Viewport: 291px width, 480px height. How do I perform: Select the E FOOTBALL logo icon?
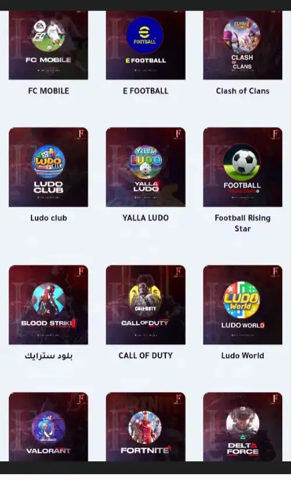coord(145,36)
